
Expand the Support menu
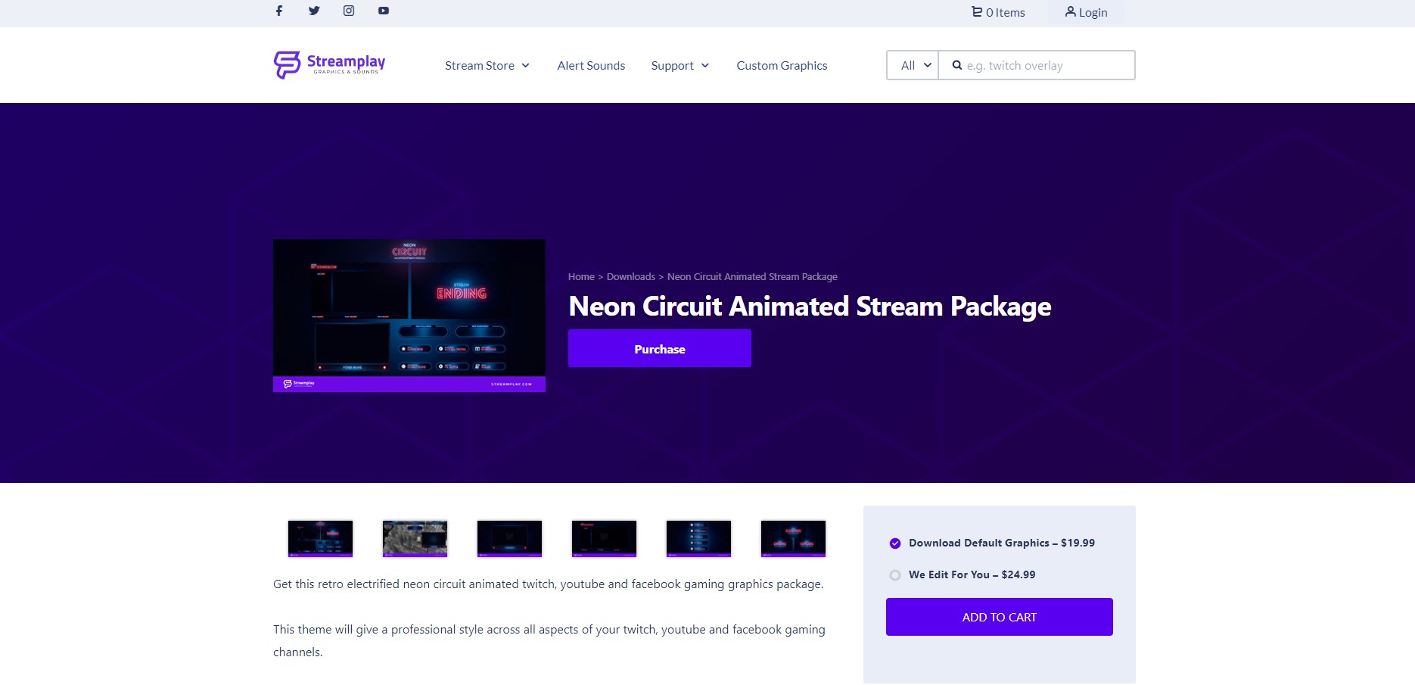680,66
